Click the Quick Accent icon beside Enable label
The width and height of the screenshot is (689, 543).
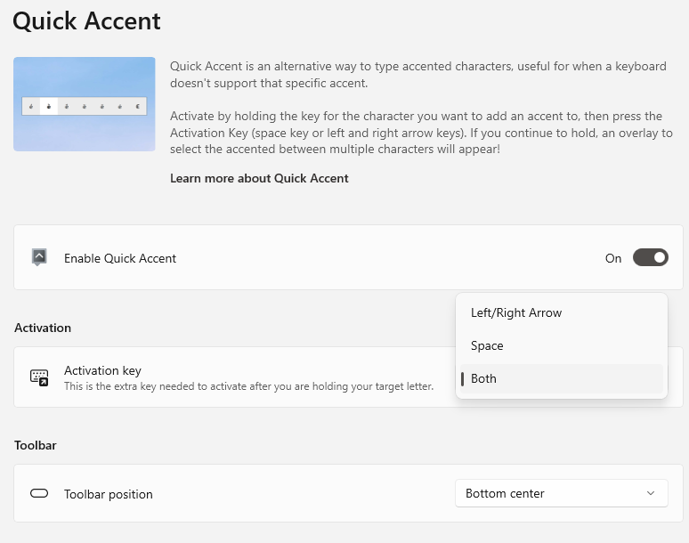coord(38,257)
